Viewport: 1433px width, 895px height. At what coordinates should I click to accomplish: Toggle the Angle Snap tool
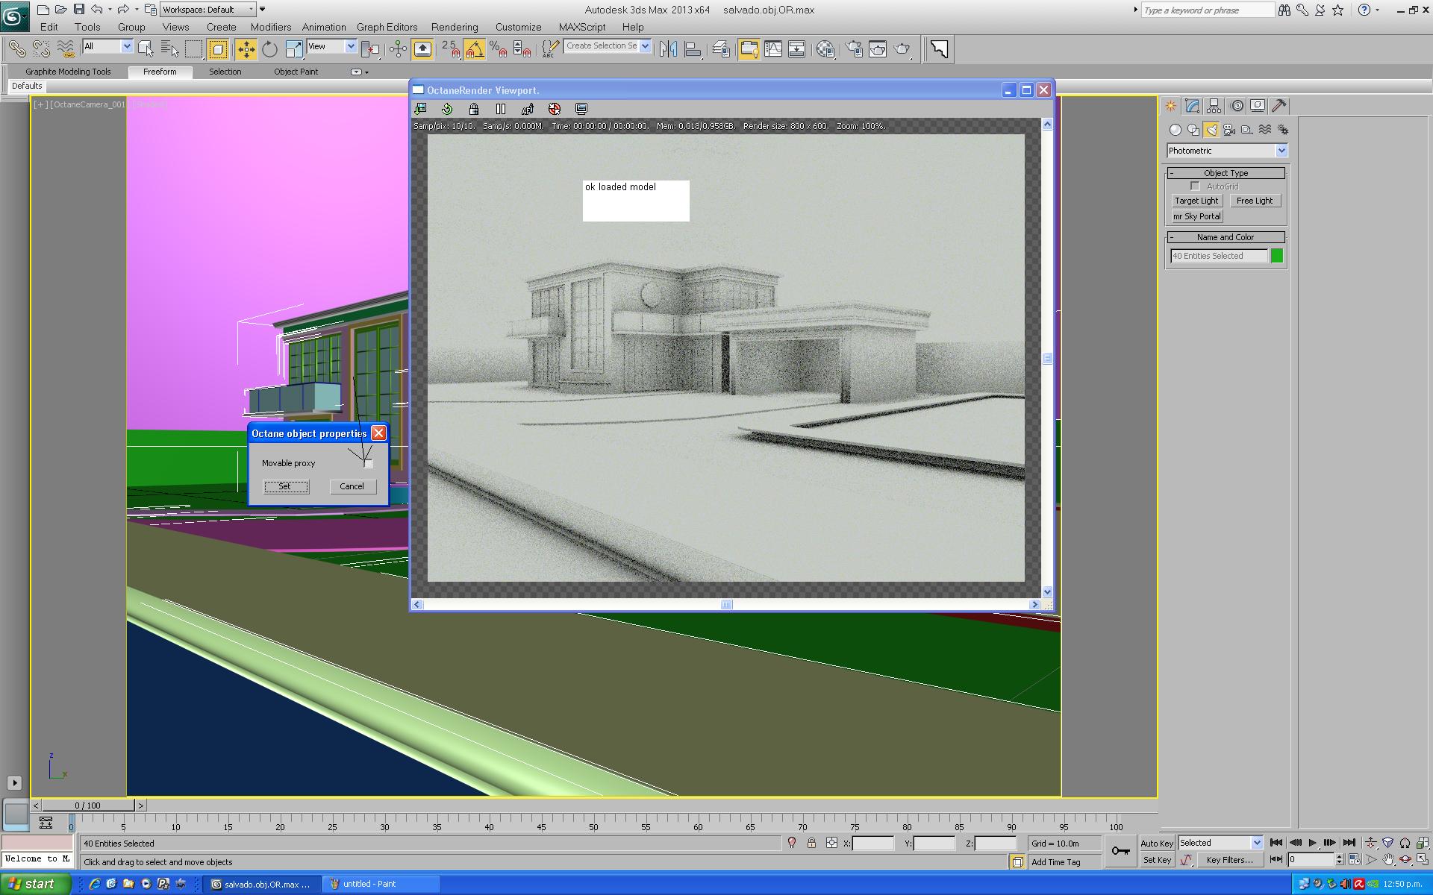click(474, 49)
